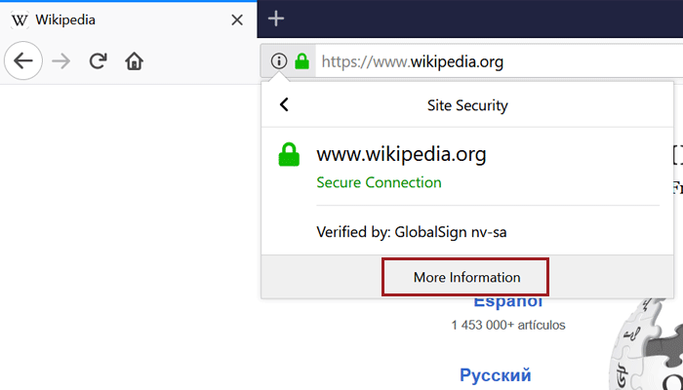Image resolution: width=683 pixels, height=390 pixels.
Task: Click the green padlock in the address bar
Action: (x=301, y=61)
